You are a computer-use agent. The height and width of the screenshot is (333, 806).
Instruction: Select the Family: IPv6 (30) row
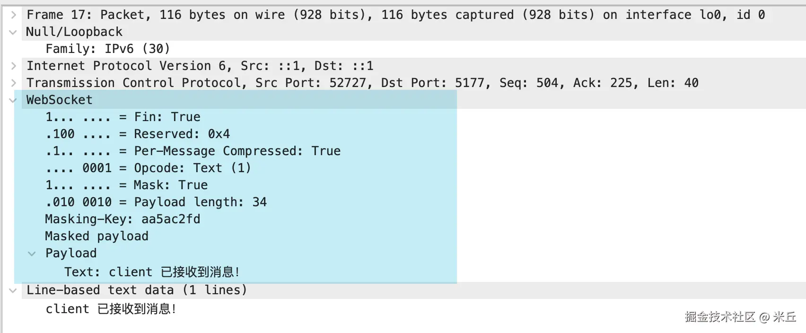[108, 49]
